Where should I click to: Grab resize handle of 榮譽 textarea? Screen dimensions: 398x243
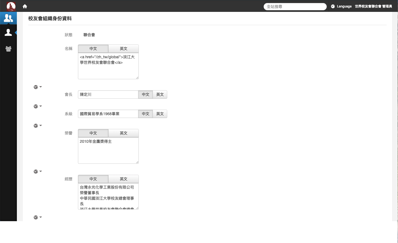point(137,162)
